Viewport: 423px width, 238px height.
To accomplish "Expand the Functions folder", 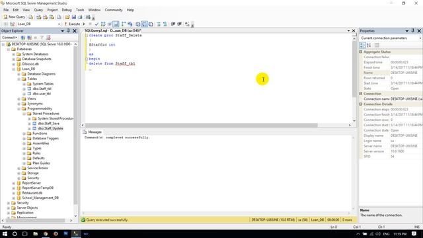I will 24,134.
